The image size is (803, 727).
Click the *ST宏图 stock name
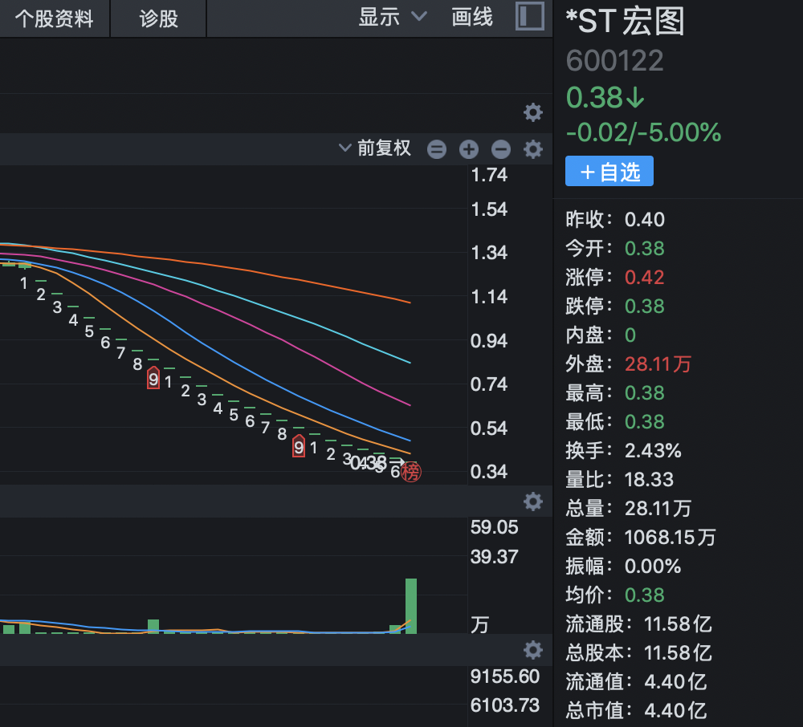click(x=626, y=22)
